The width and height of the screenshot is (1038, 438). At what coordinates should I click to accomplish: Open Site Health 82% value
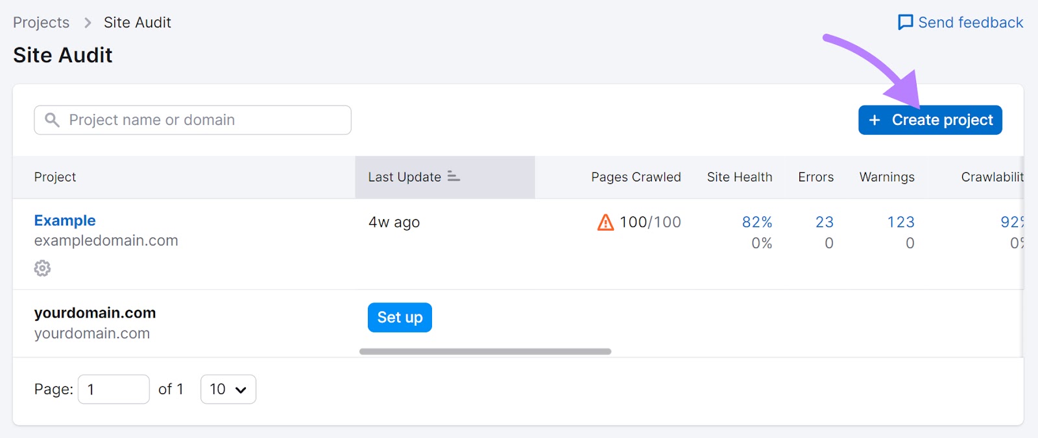point(757,222)
